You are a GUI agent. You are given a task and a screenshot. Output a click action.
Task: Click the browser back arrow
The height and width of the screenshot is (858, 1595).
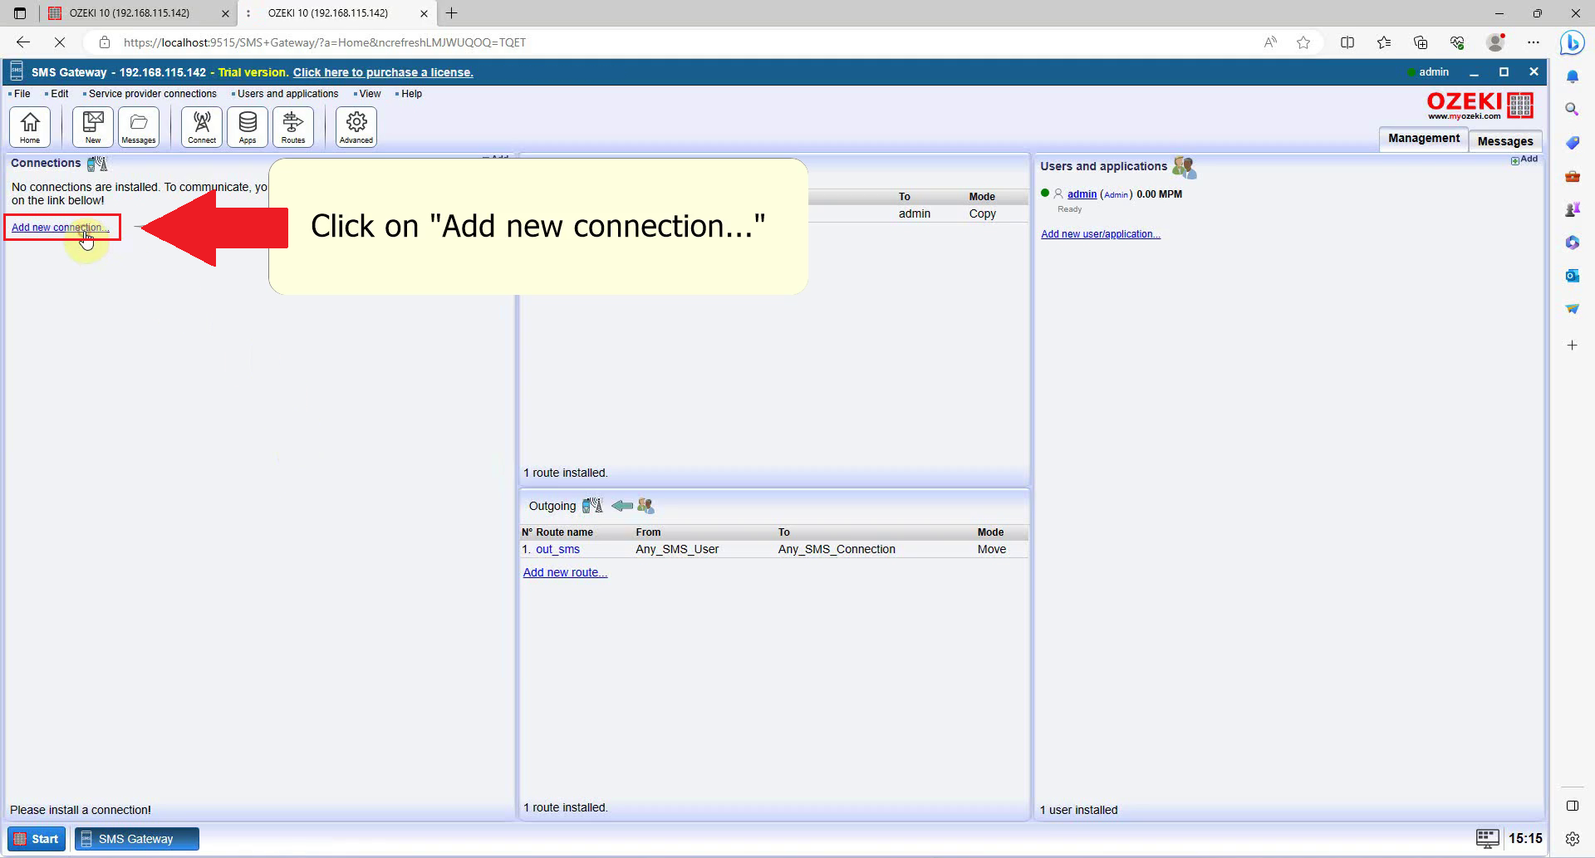[23, 42]
